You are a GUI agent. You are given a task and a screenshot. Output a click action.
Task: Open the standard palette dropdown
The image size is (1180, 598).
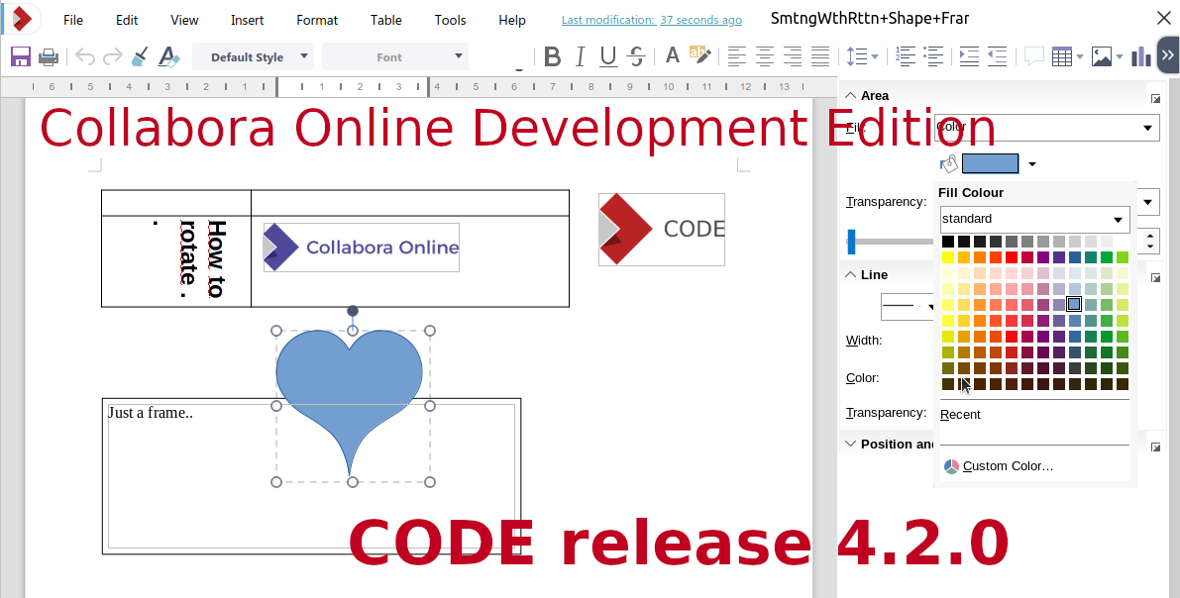[x=1034, y=219]
